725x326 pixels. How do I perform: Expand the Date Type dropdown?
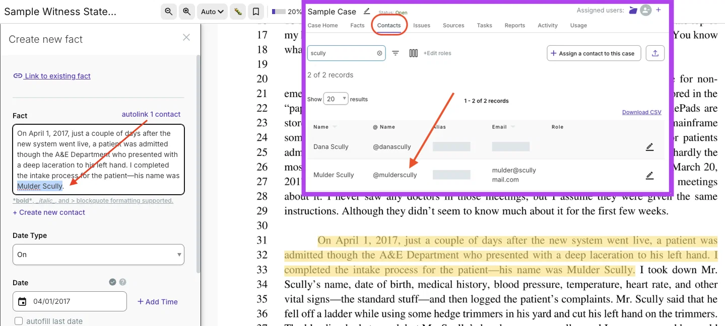[98, 255]
